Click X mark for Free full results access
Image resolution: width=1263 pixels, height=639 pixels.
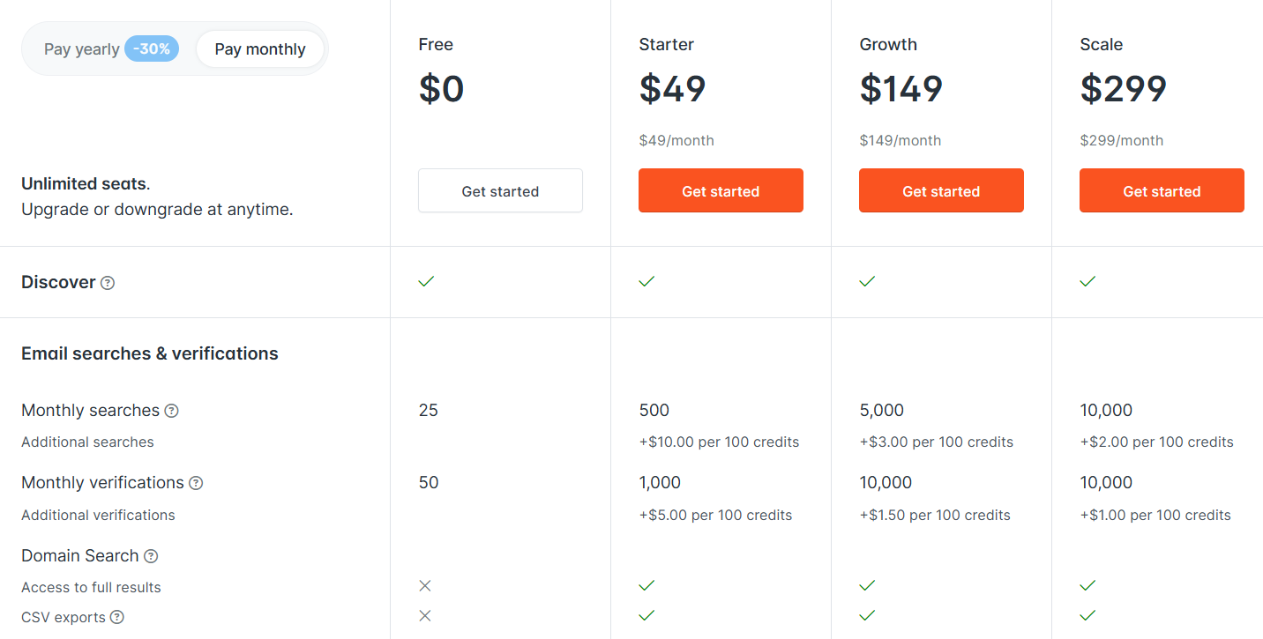425,585
